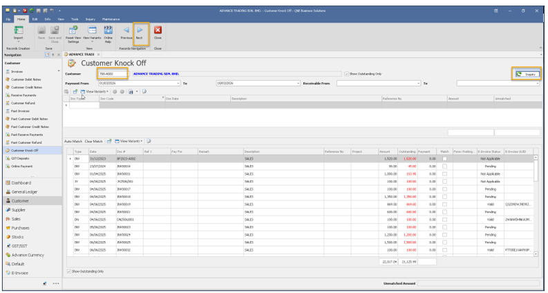Expand the Receivable From dropdown

(x=419, y=82)
